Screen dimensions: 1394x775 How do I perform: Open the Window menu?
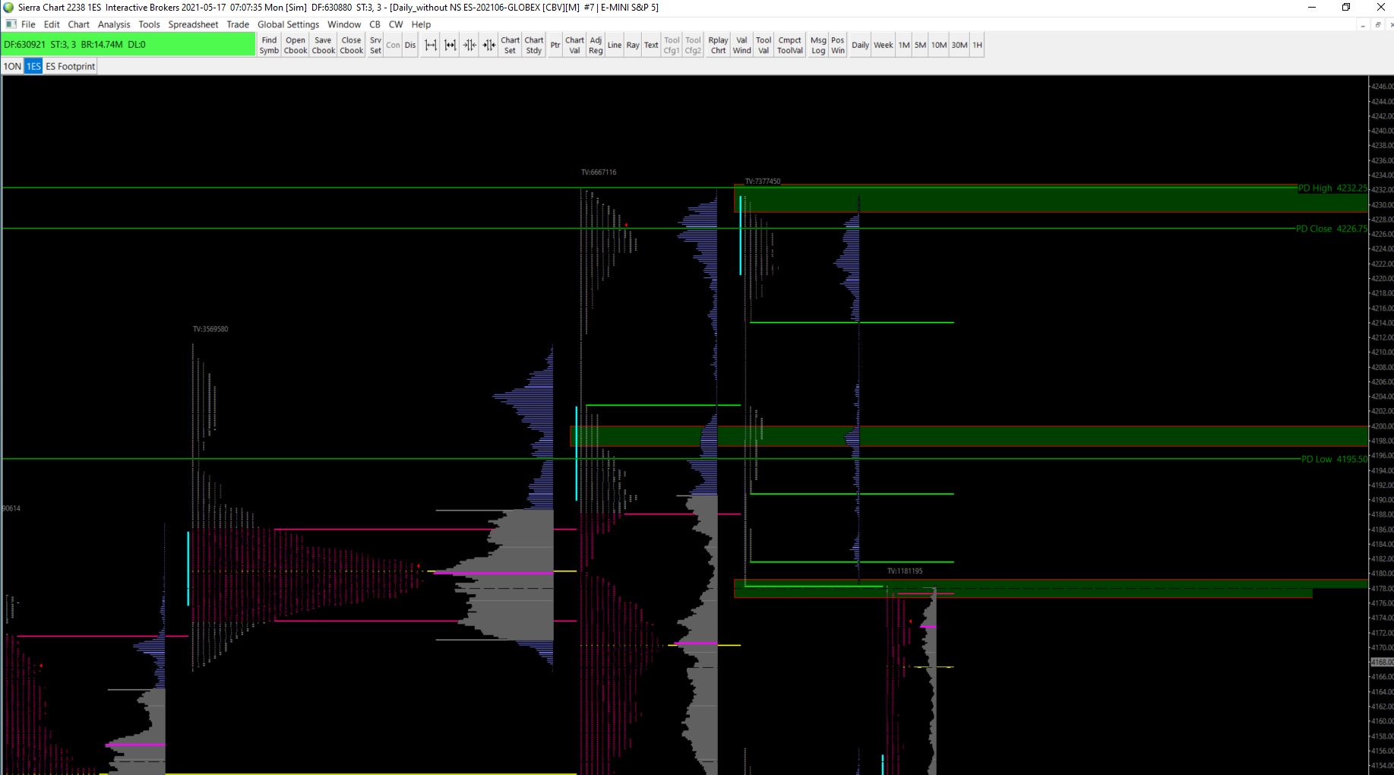344,24
